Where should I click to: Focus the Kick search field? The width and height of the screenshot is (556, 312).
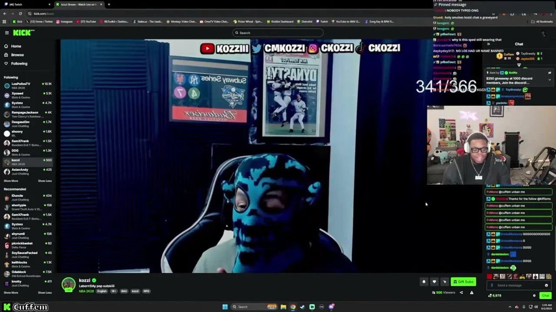[278, 33]
